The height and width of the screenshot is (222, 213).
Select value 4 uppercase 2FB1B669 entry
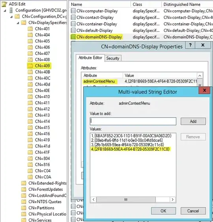(x=130, y=149)
